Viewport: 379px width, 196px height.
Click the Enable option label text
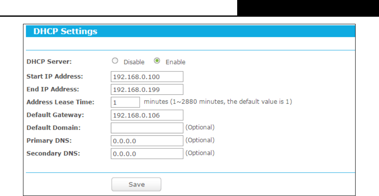(175, 62)
